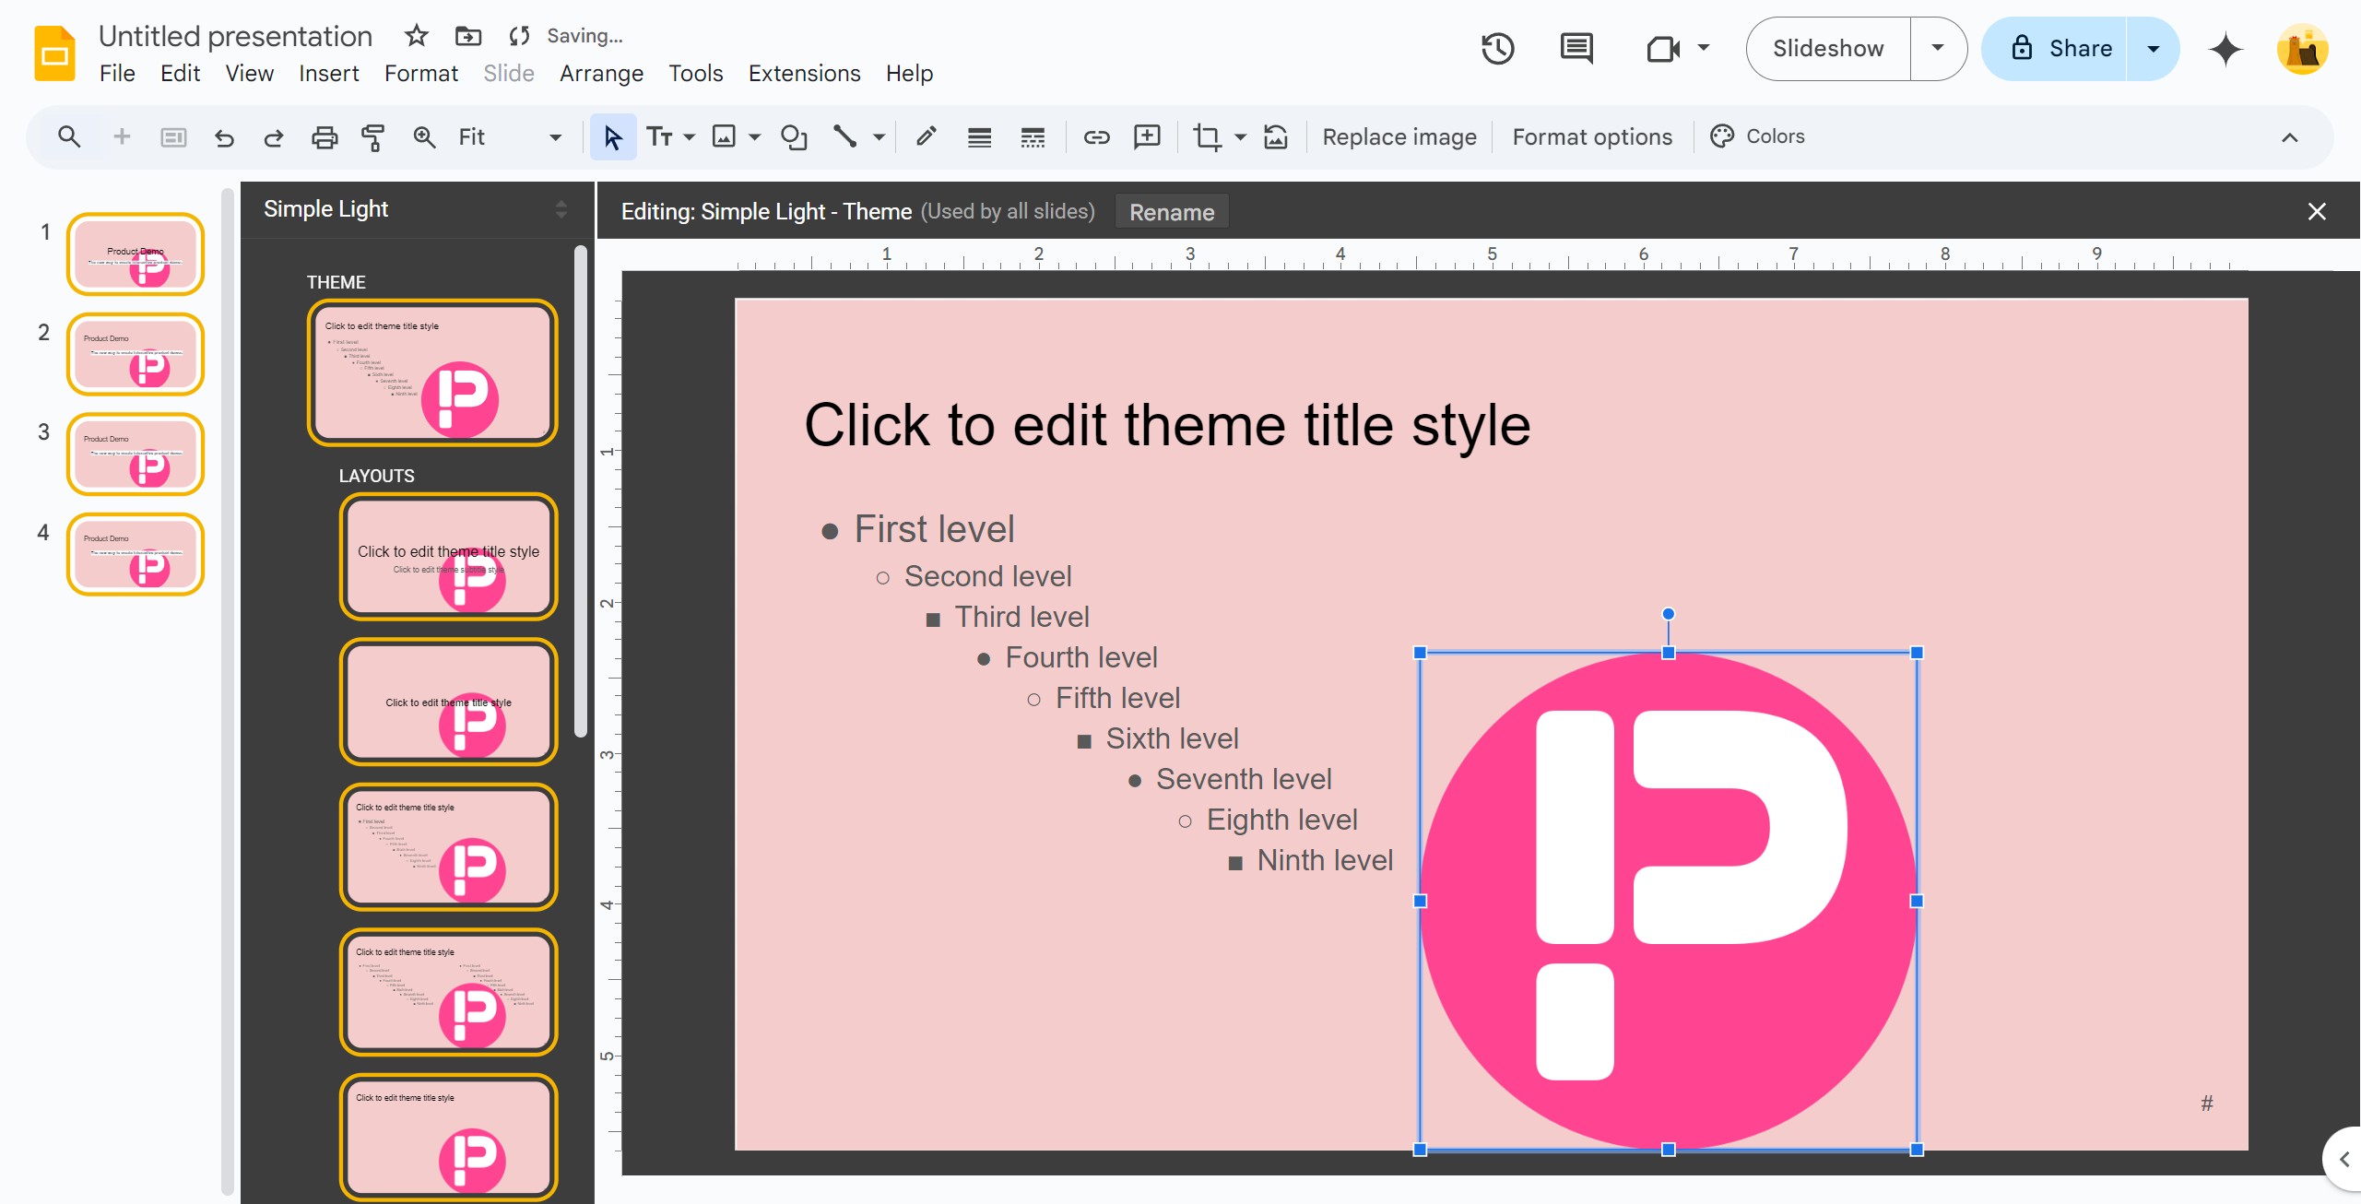Click the new slide plus icon
Image resolution: width=2361 pixels, height=1204 pixels.
[122, 137]
